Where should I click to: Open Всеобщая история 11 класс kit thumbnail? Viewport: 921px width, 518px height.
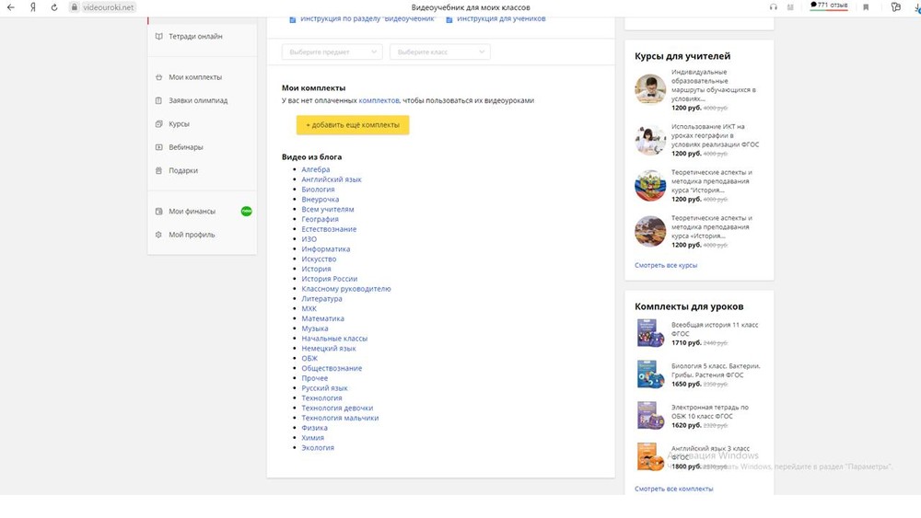coord(650,333)
